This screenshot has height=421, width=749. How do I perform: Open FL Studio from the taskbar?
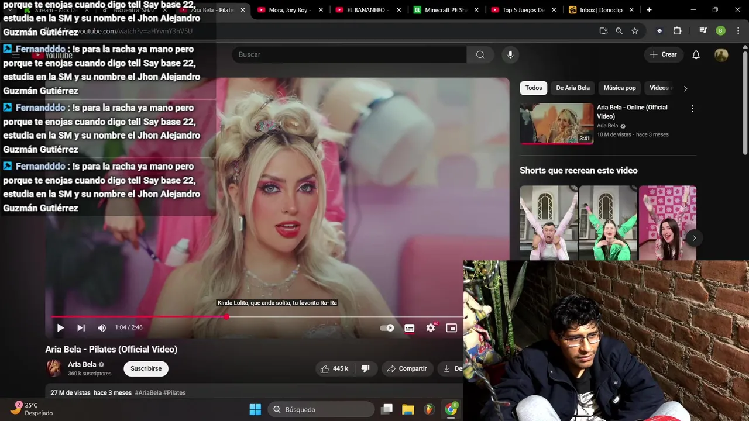(430, 409)
